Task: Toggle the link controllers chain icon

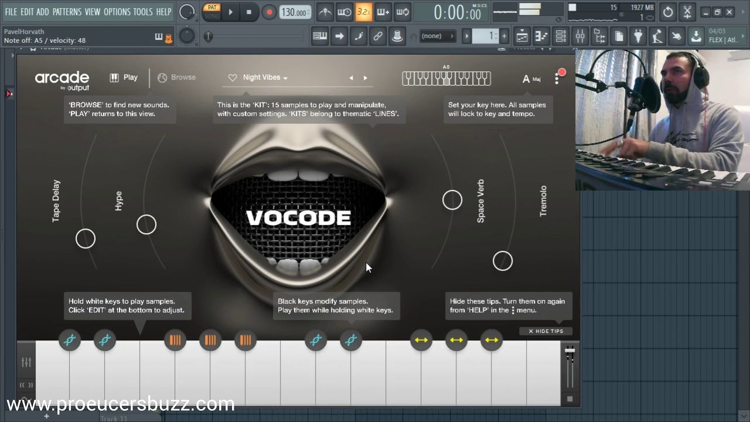Action: click(x=378, y=36)
